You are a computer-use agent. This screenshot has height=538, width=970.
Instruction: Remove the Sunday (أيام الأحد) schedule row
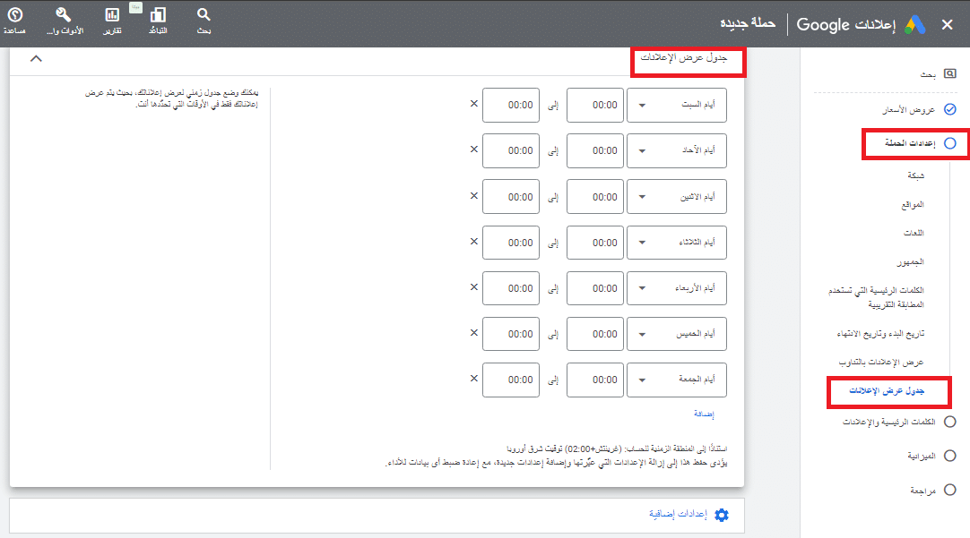[474, 149]
